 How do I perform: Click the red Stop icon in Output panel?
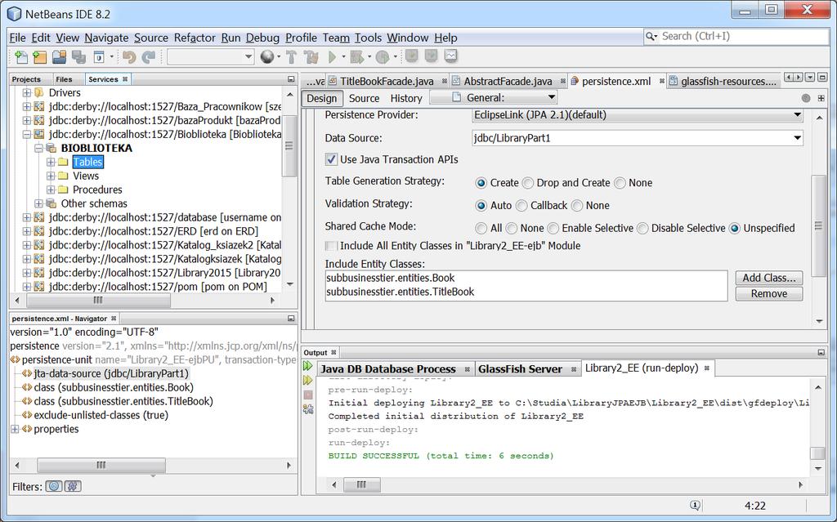click(x=308, y=395)
